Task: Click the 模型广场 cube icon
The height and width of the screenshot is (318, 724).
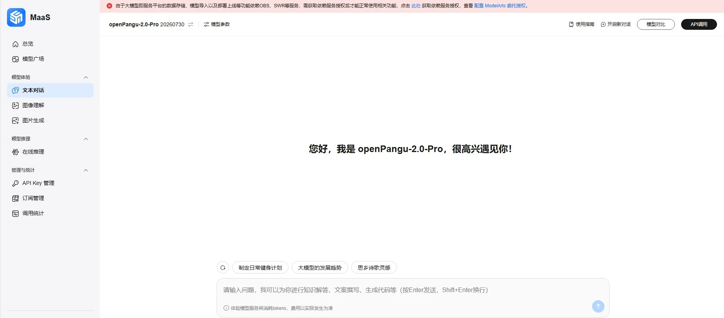Action: [15, 59]
